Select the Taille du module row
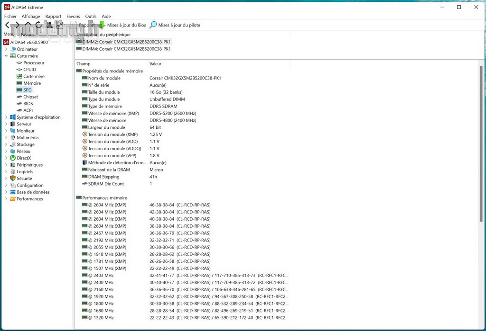 (x=183, y=92)
